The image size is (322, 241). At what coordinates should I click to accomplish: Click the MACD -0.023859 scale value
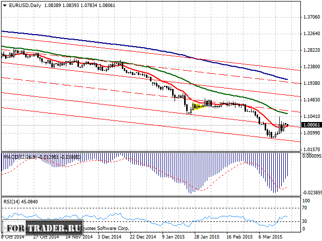[x=312, y=192]
